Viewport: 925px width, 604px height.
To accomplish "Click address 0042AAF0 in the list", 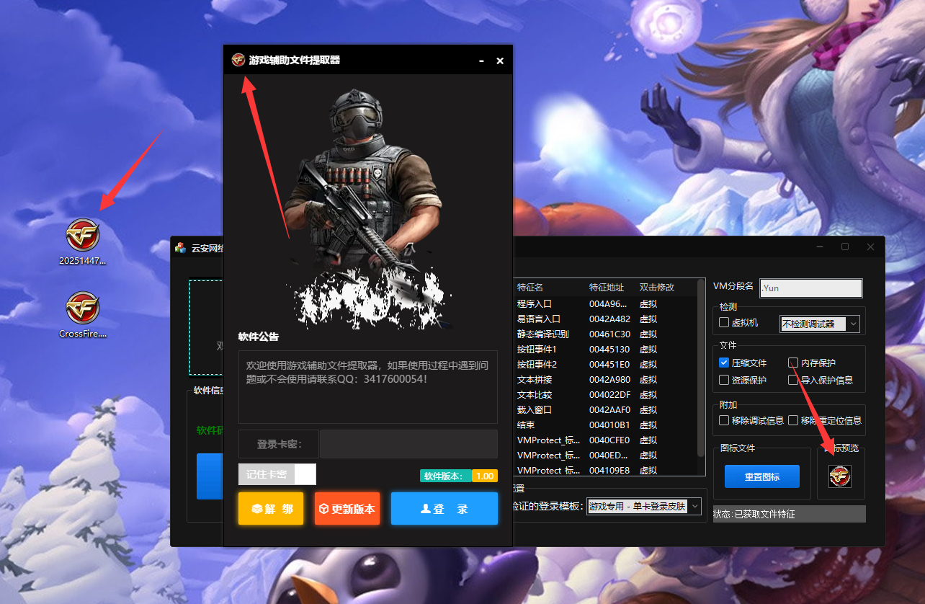I will [x=609, y=410].
